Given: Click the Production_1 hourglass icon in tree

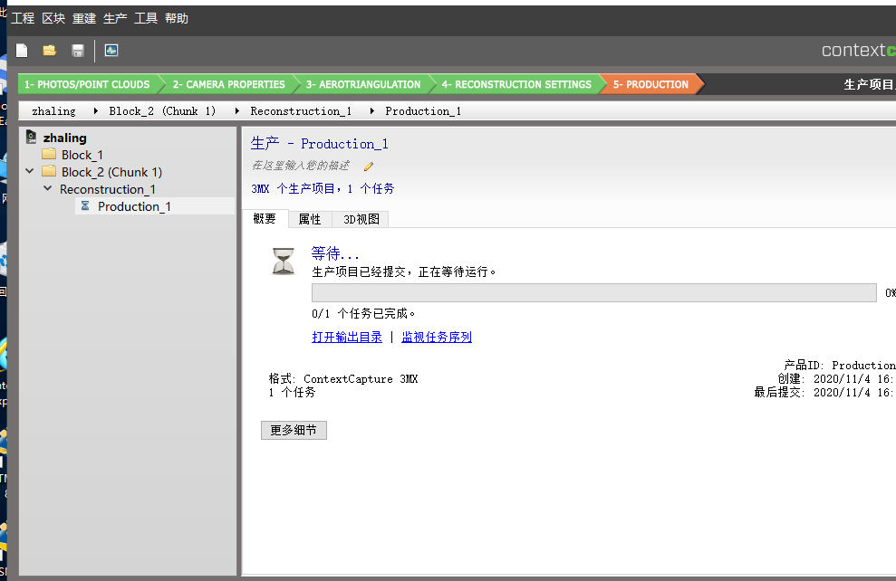Looking at the screenshot, I should pyautogui.click(x=85, y=205).
